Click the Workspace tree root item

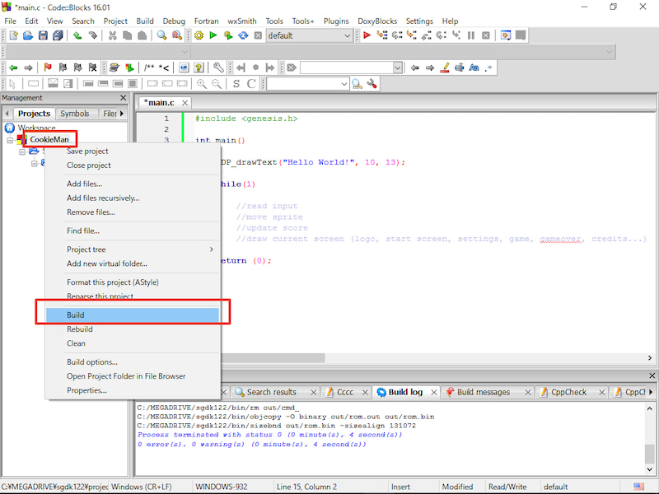36,128
